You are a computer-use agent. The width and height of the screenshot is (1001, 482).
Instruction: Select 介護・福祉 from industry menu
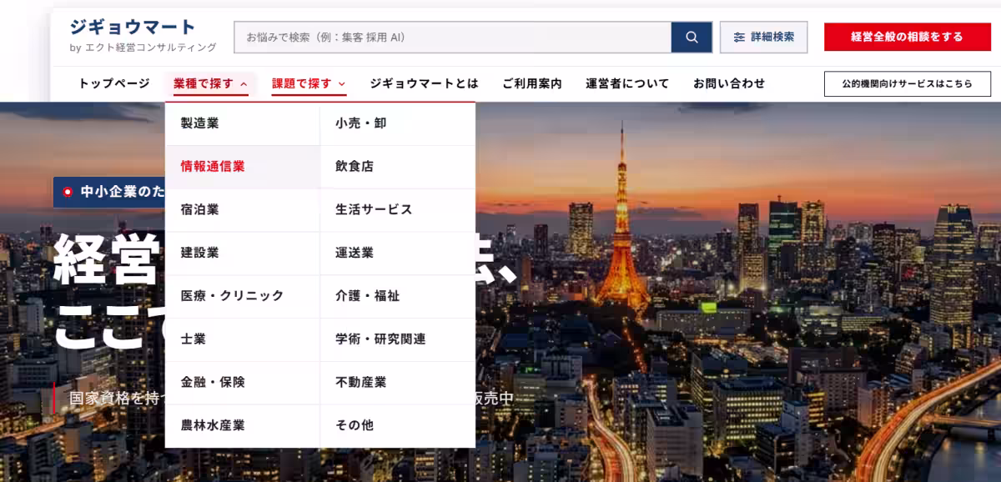(x=398, y=296)
